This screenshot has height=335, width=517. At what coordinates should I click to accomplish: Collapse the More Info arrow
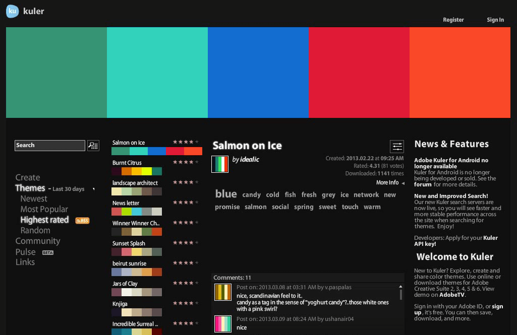pyautogui.click(x=403, y=183)
